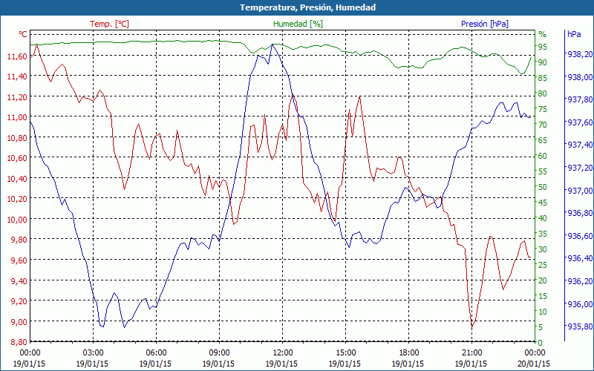Image resolution: width=594 pixels, height=371 pixels.
Task: Click the 10,80 temperature axis value
Action: click(17, 138)
